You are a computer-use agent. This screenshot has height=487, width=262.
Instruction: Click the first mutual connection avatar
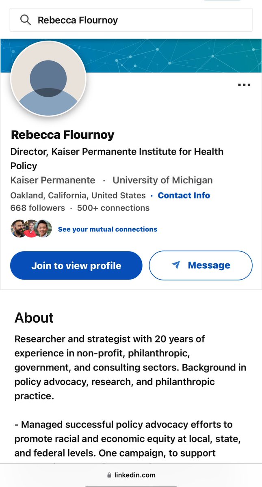[19, 229]
